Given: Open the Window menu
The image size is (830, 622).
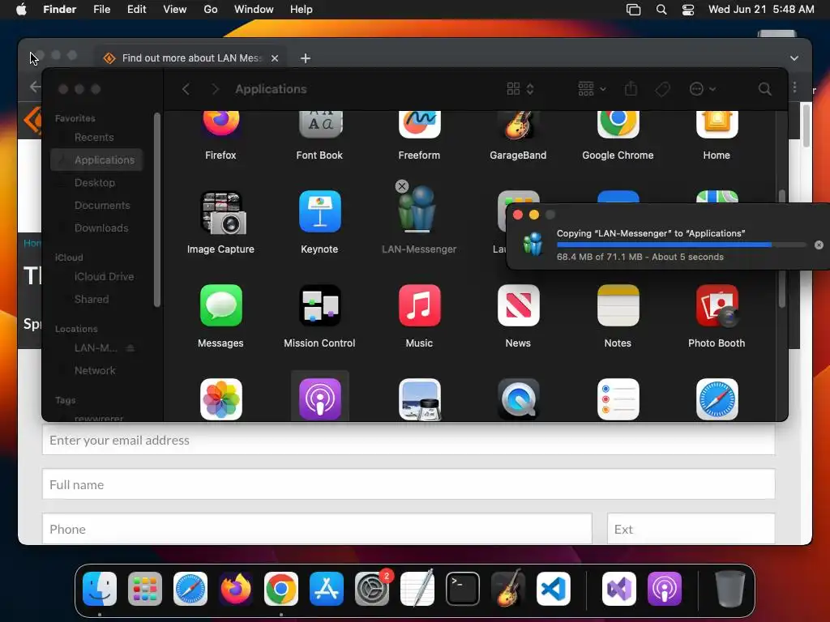Looking at the screenshot, I should pos(254,10).
